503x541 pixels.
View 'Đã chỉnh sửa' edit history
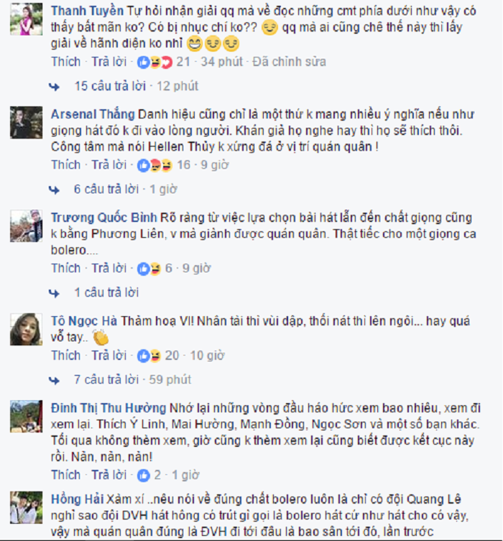pos(289,62)
